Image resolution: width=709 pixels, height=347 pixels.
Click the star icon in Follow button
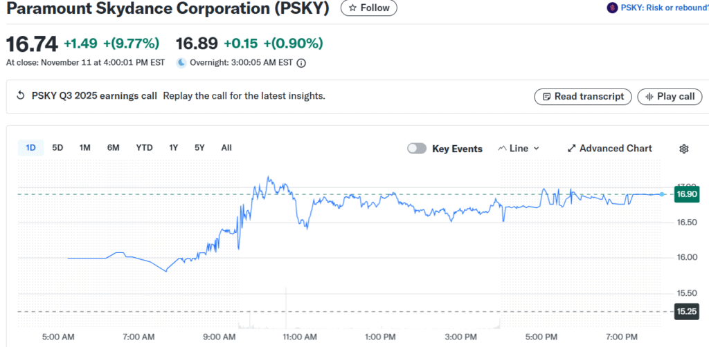coord(352,8)
